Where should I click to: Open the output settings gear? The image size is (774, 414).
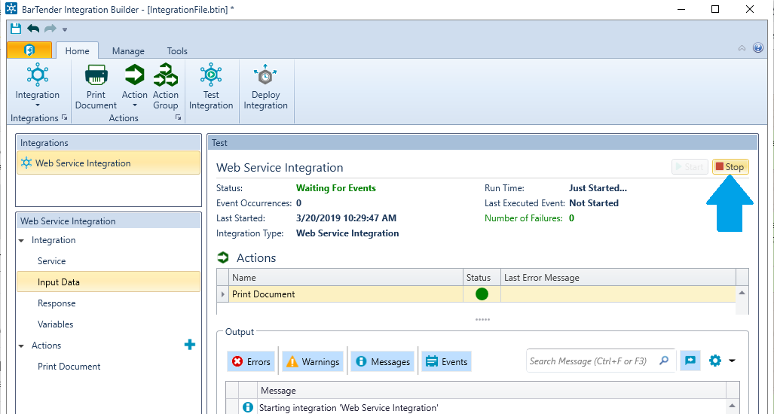[x=714, y=361]
